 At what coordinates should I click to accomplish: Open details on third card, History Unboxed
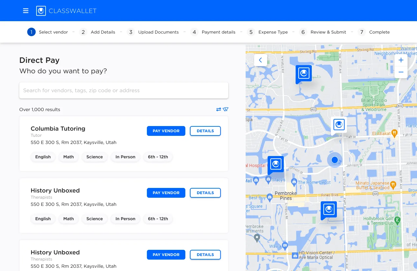pyautogui.click(x=205, y=255)
